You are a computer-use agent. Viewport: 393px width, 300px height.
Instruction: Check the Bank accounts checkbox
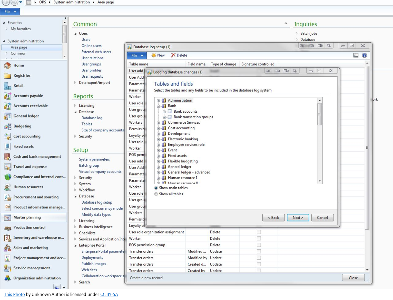[170, 112]
